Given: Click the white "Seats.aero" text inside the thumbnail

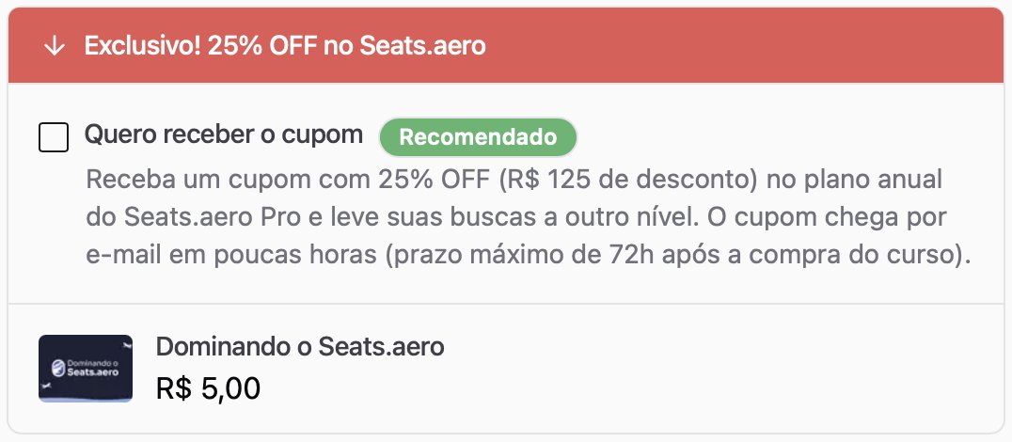Looking at the screenshot, I should [91, 373].
